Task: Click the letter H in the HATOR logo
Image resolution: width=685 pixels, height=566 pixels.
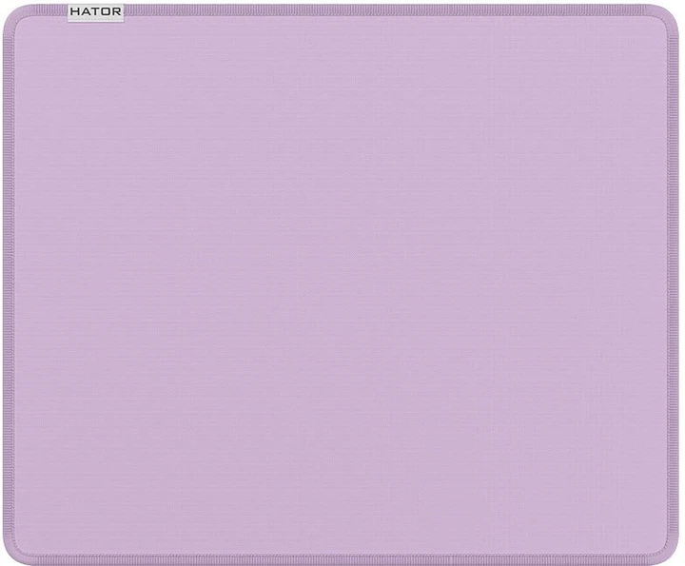Action: [75, 13]
